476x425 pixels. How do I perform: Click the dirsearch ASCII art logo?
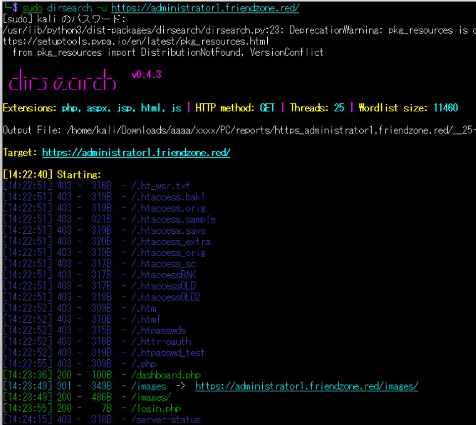coord(62,80)
